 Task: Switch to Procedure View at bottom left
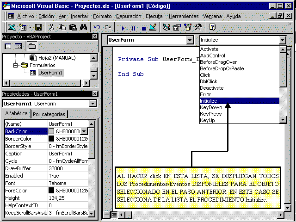(107, 215)
